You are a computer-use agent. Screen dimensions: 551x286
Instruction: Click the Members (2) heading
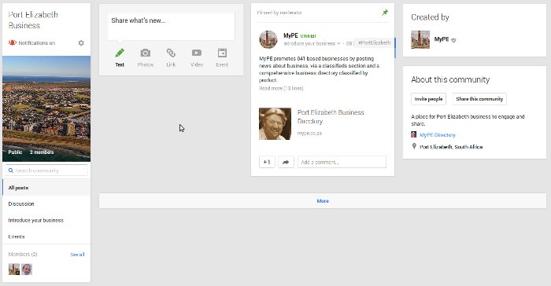click(23, 255)
